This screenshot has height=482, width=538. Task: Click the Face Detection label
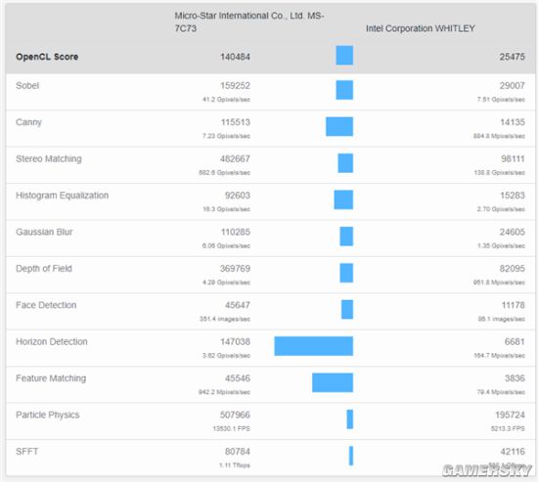pyautogui.click(x=46, y=305)
